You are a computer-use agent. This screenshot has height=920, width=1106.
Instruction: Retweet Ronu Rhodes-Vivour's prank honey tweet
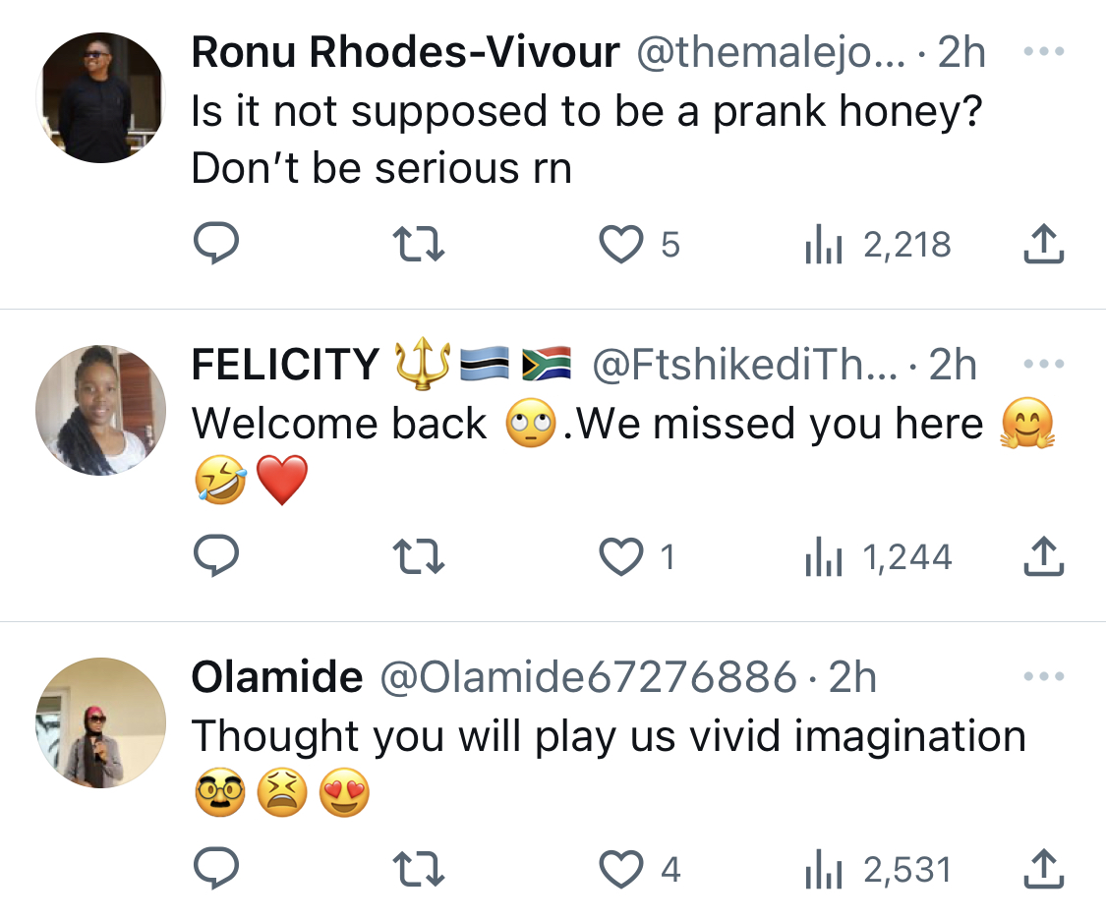(418, 243)
